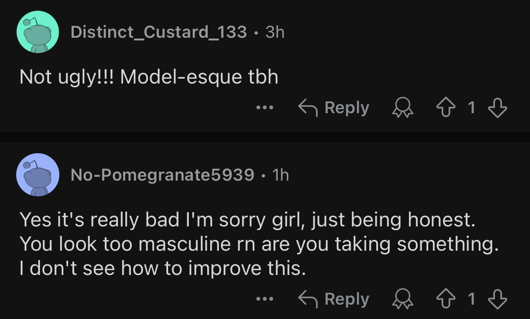
Task: Open more options on No-Pomegranate5939 comment
Action: [265, 299]
